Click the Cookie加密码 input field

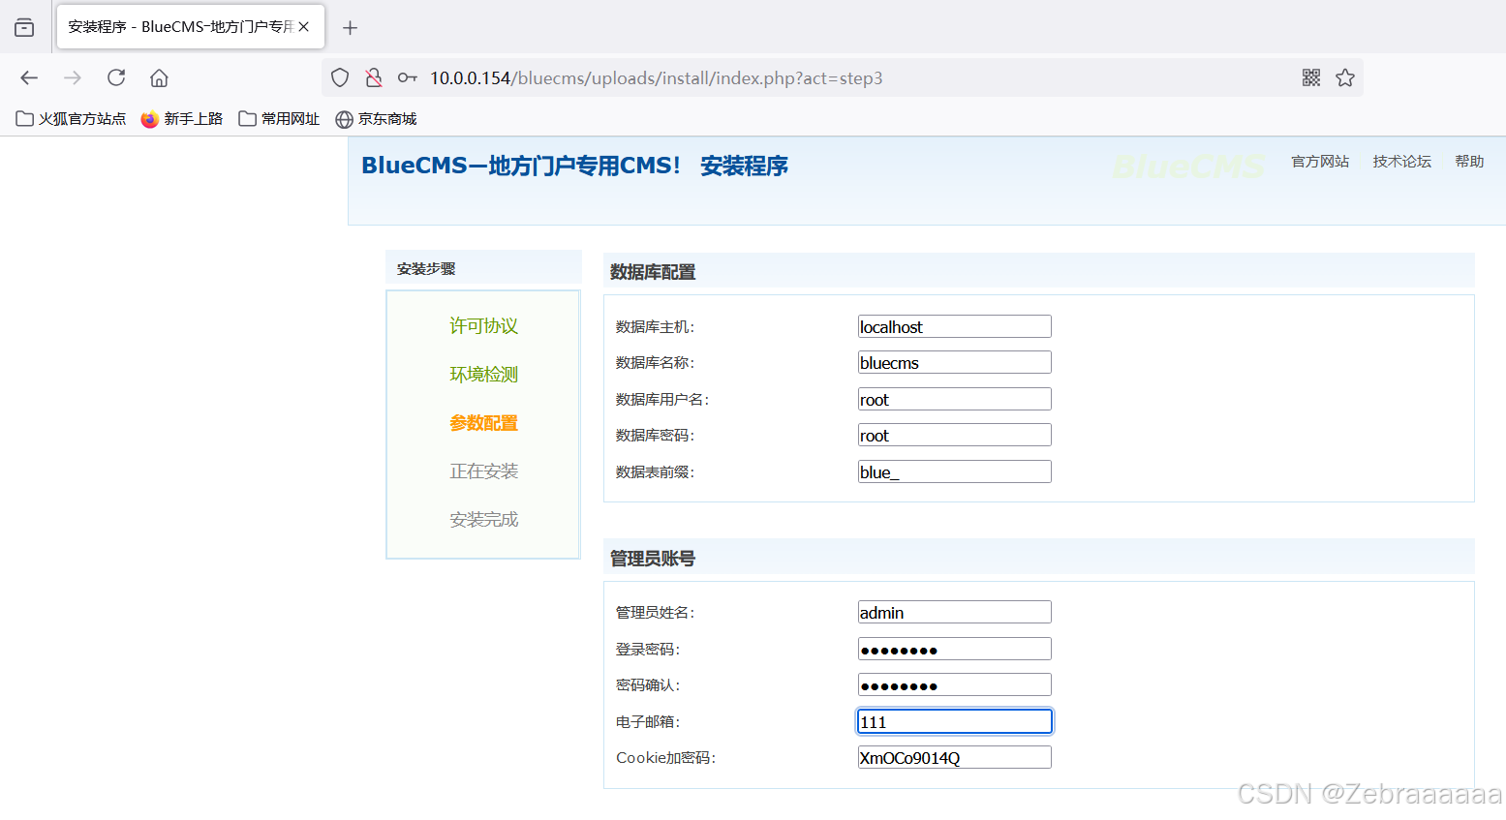[954, 757]
